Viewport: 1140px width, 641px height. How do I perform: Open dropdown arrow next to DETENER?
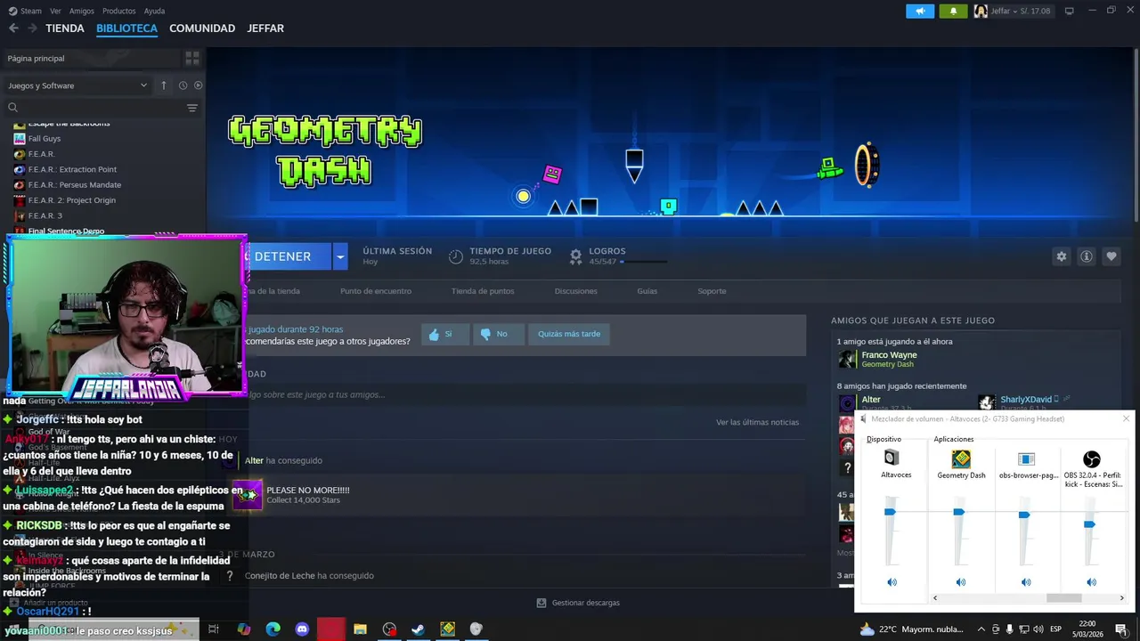click(339, 256)
